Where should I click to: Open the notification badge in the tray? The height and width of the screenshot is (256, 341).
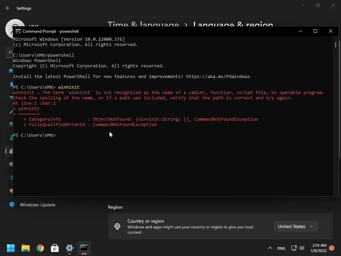point(332,248)
